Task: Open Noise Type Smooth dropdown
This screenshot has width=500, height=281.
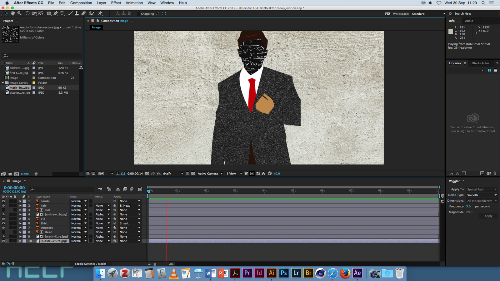Action: pyautogui.click(x=482, y=195)
